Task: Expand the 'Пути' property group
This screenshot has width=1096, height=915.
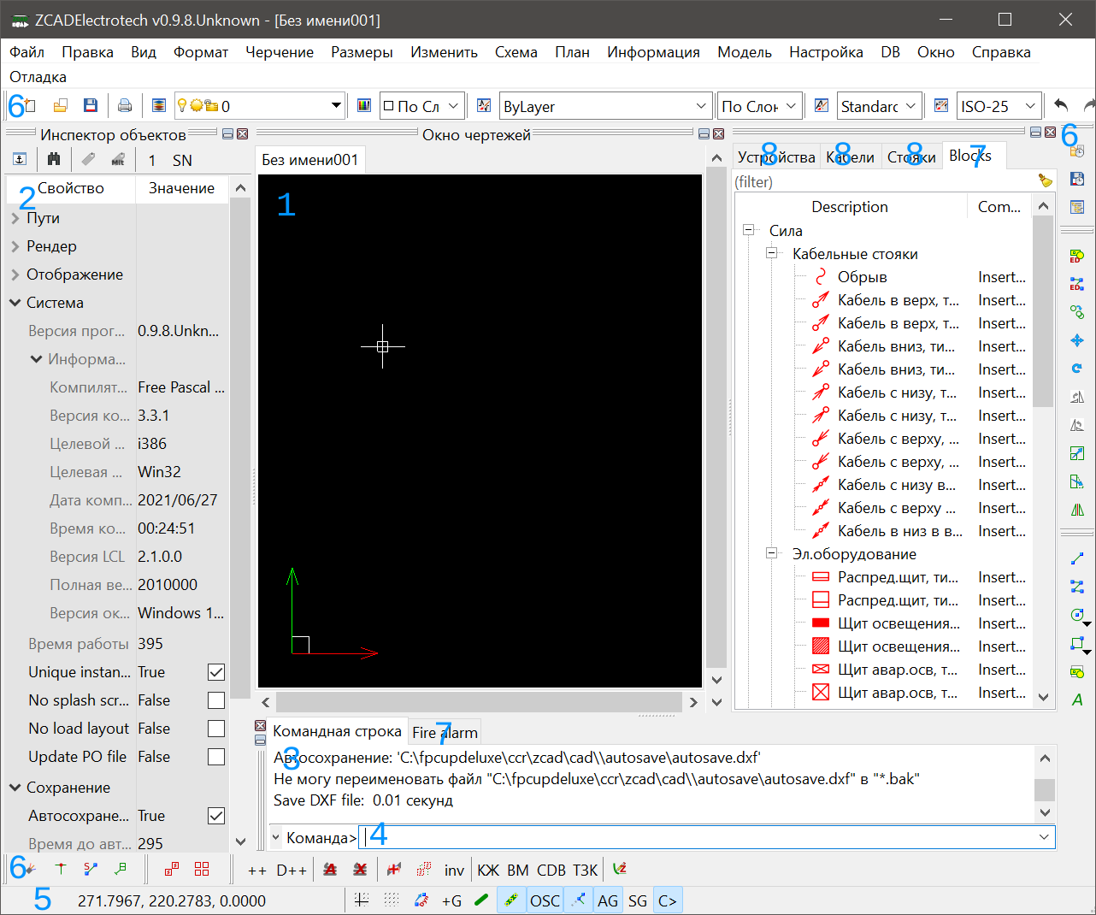Action: tap(15, 218)
